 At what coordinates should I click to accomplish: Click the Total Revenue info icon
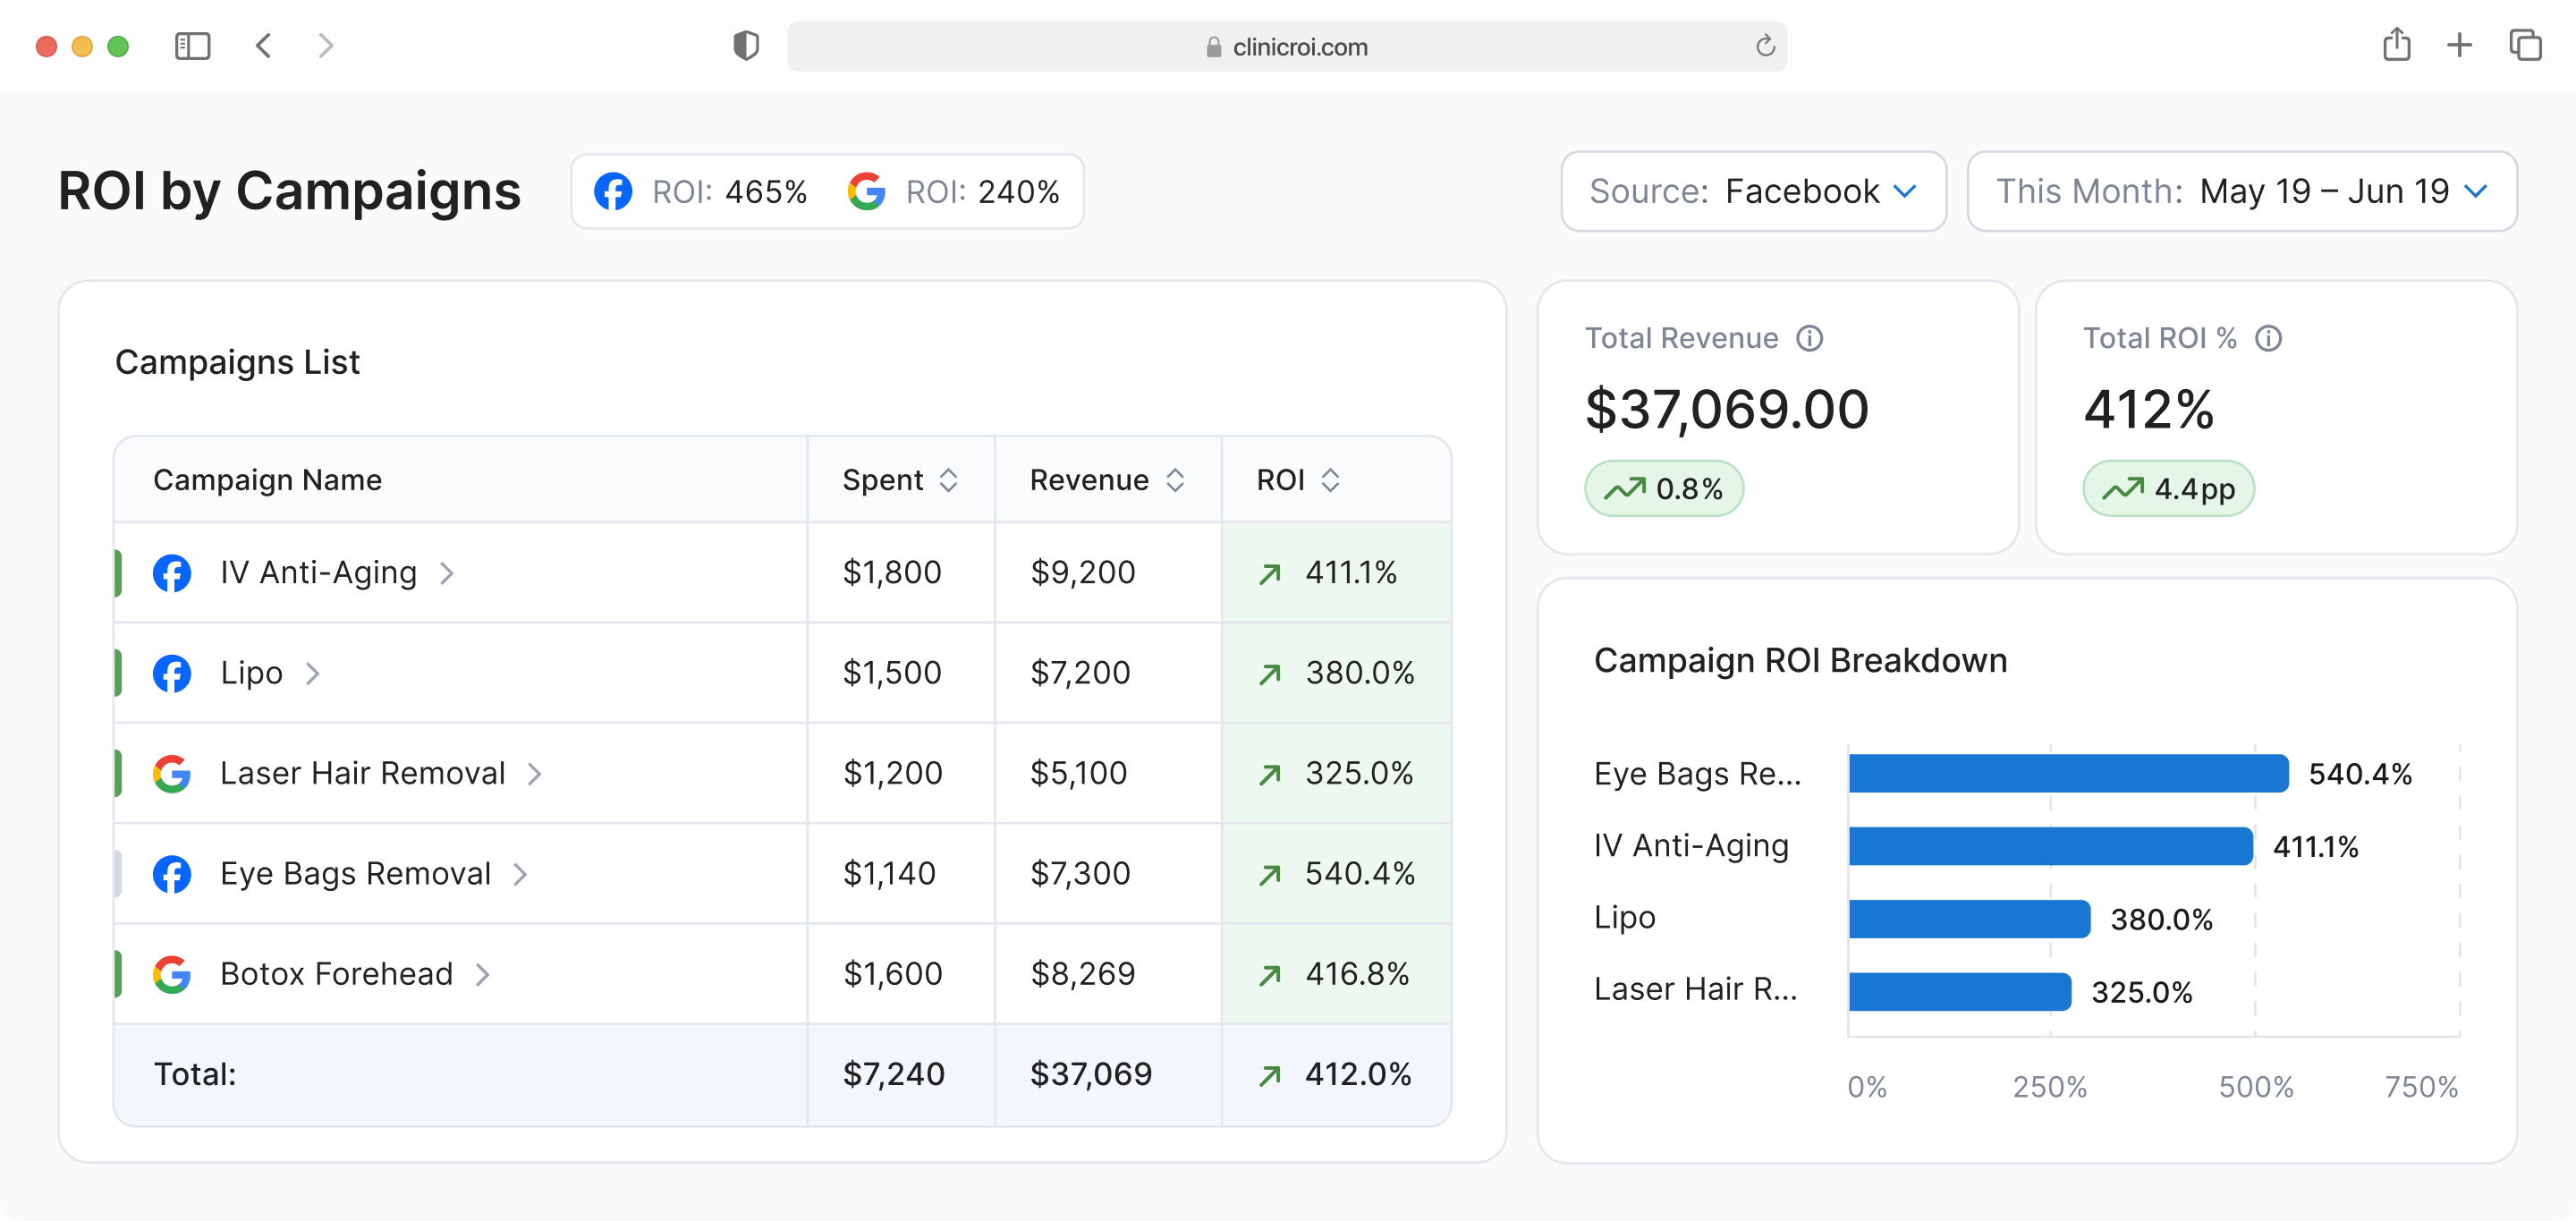tap(1809, 338)
